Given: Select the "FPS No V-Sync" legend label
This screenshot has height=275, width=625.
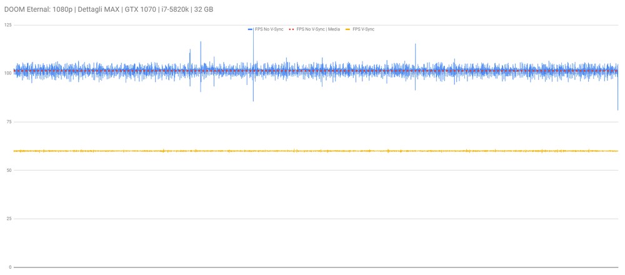Looking at the screenshot, I should point(269,29).
